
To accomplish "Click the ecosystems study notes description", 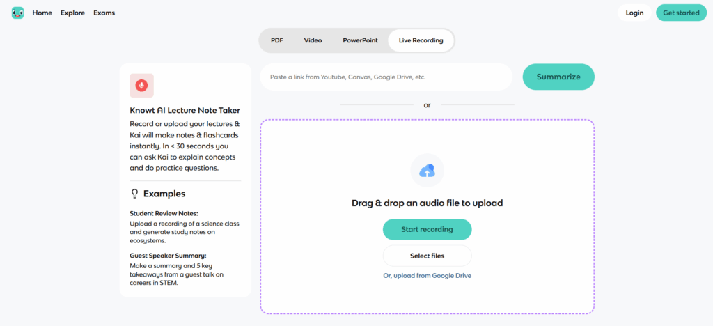I will [184, 233].
